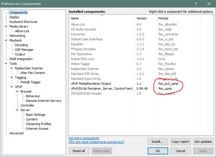Close the Preferences dialog
Image resolution: width=216 pixels, height=157 pixels.
click(x=209, y=4)
